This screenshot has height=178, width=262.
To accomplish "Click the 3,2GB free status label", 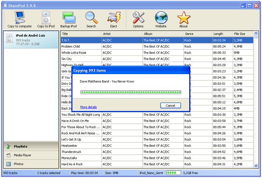I will [190, 173].
